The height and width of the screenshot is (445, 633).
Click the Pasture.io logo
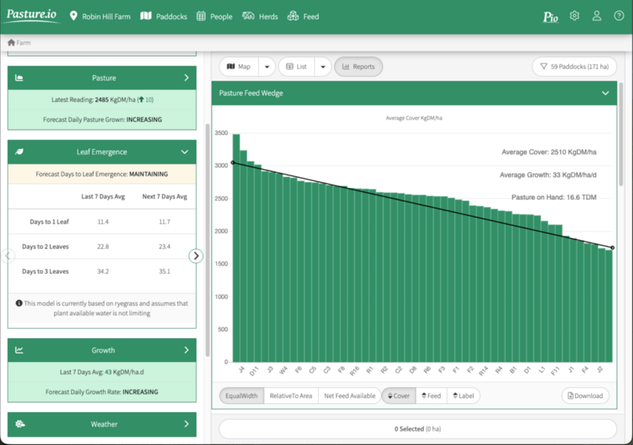point(32,15)
